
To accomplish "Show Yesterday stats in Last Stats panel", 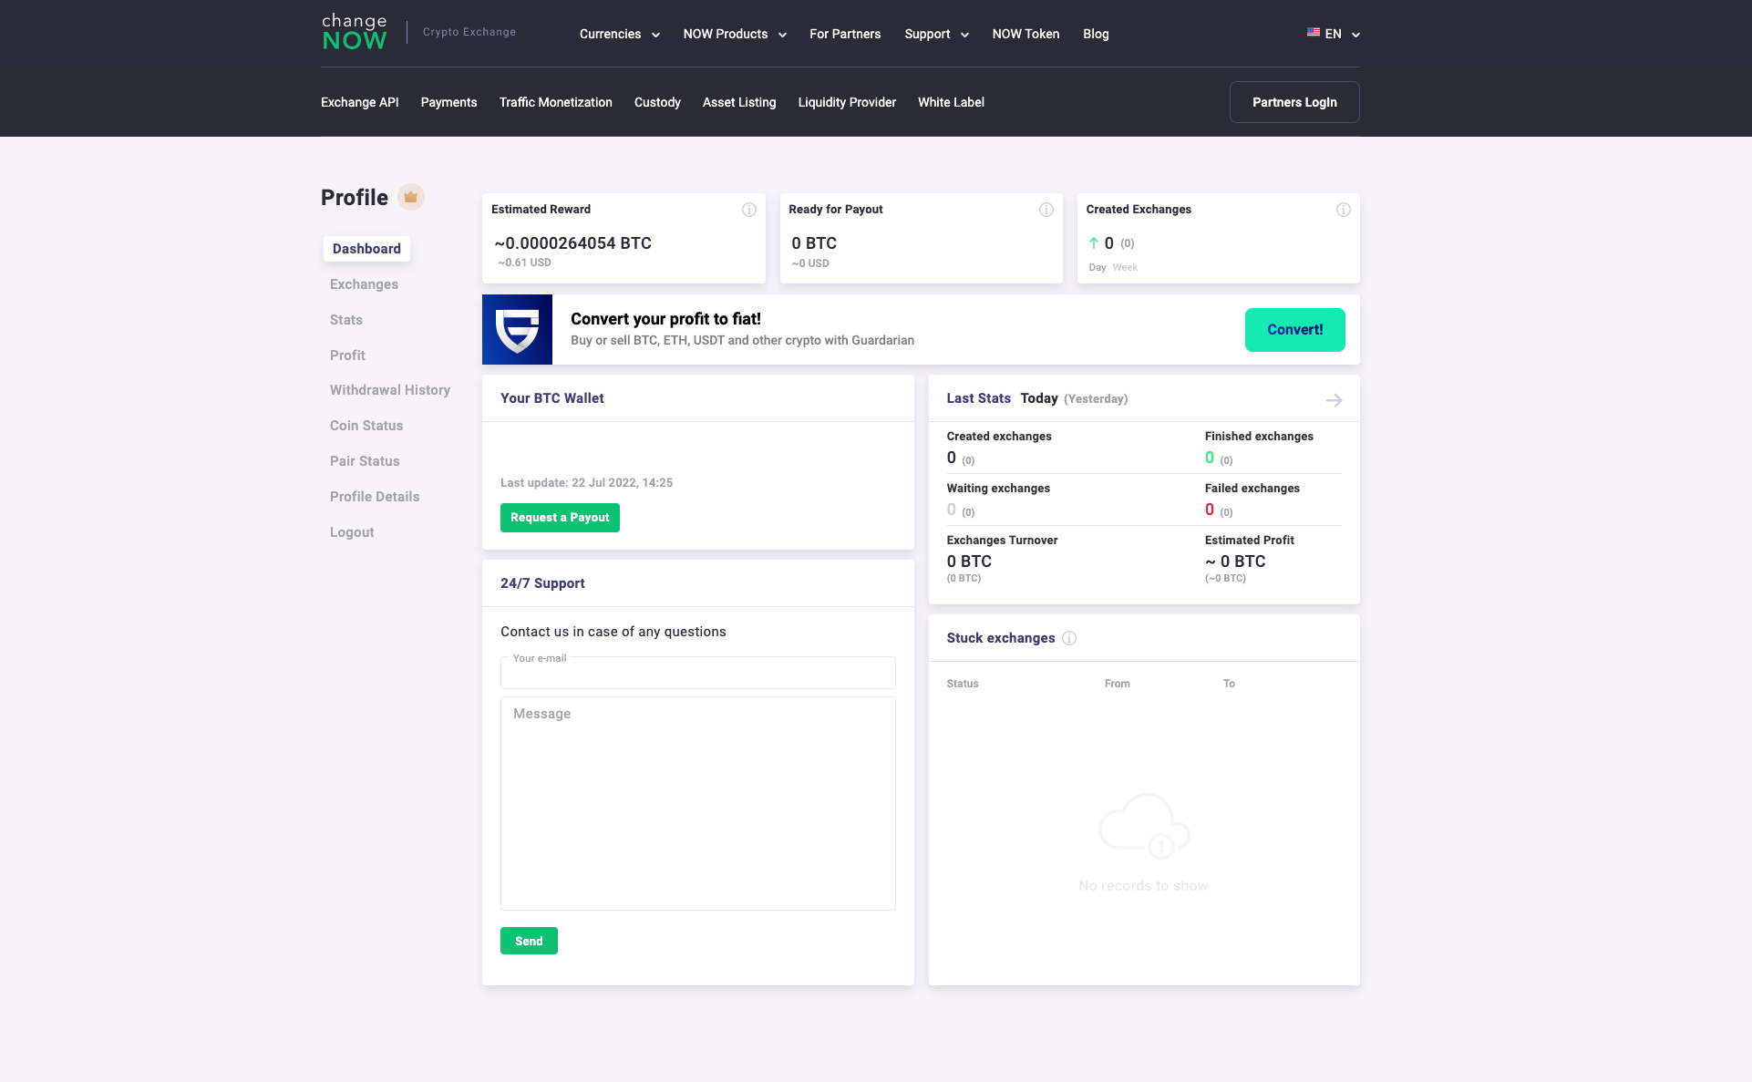I will coord(1097,398).
